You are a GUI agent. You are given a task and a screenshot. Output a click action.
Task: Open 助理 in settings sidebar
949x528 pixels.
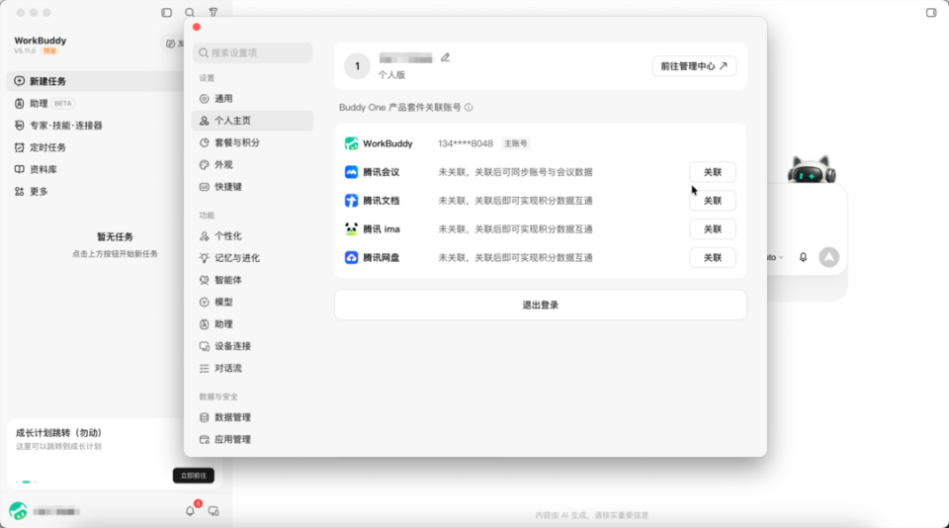click(x=252, y=324)
